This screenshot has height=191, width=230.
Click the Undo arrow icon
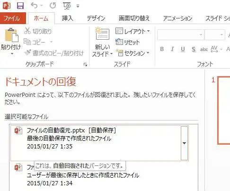coord(34,6)
